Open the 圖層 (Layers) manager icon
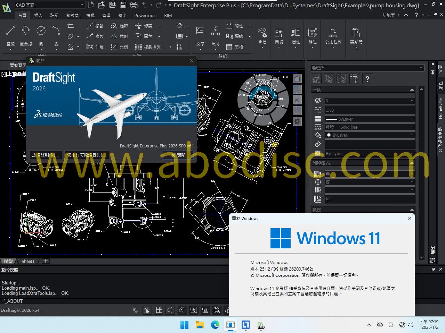445x333 pixels. pyautogui.click(x=262, y=33)
